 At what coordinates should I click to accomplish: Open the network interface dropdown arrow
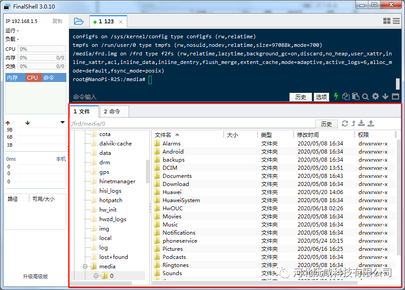pos(62,122)
